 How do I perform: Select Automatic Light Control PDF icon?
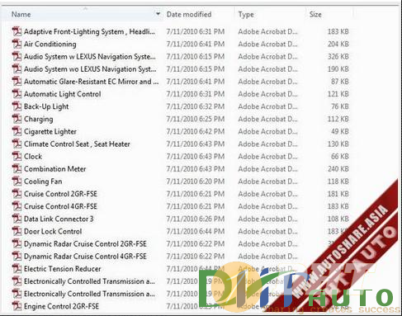coord(17,94)
